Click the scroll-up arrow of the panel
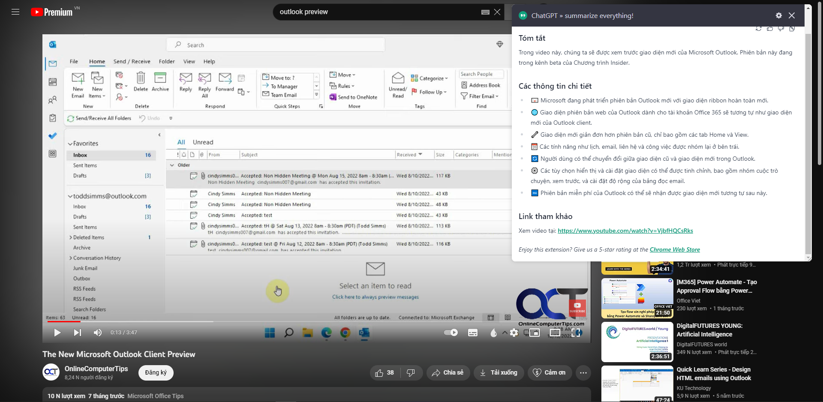 click(808, 8)
